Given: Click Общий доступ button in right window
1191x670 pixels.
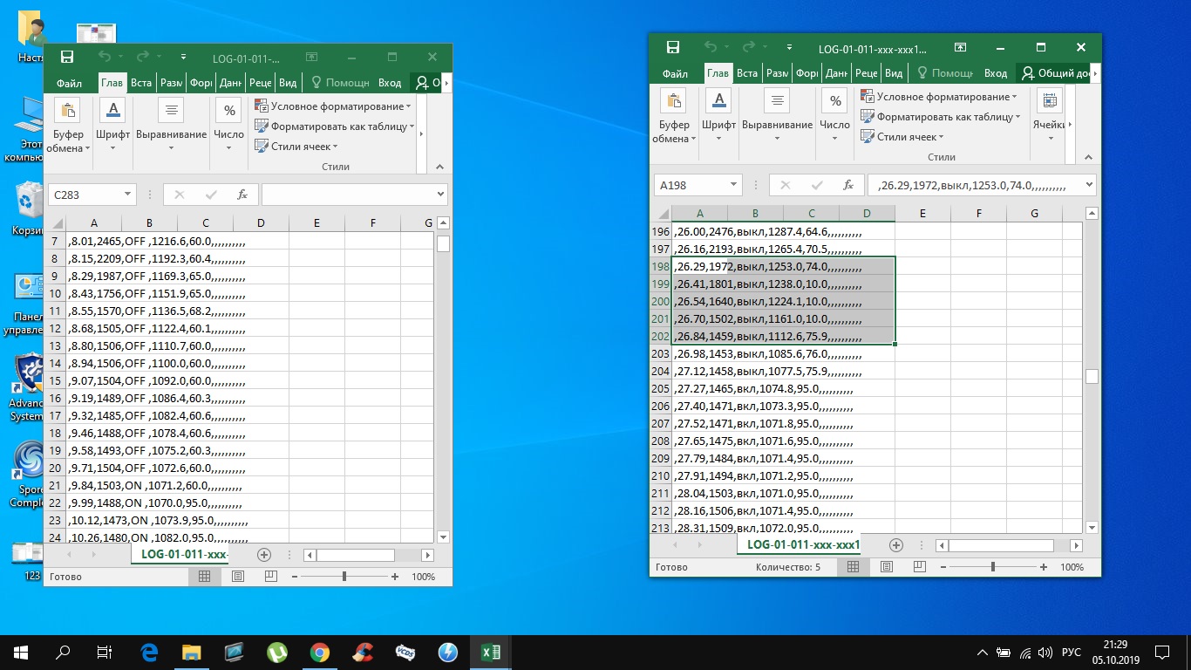Looking at the screenshot, I should 1055,73.
